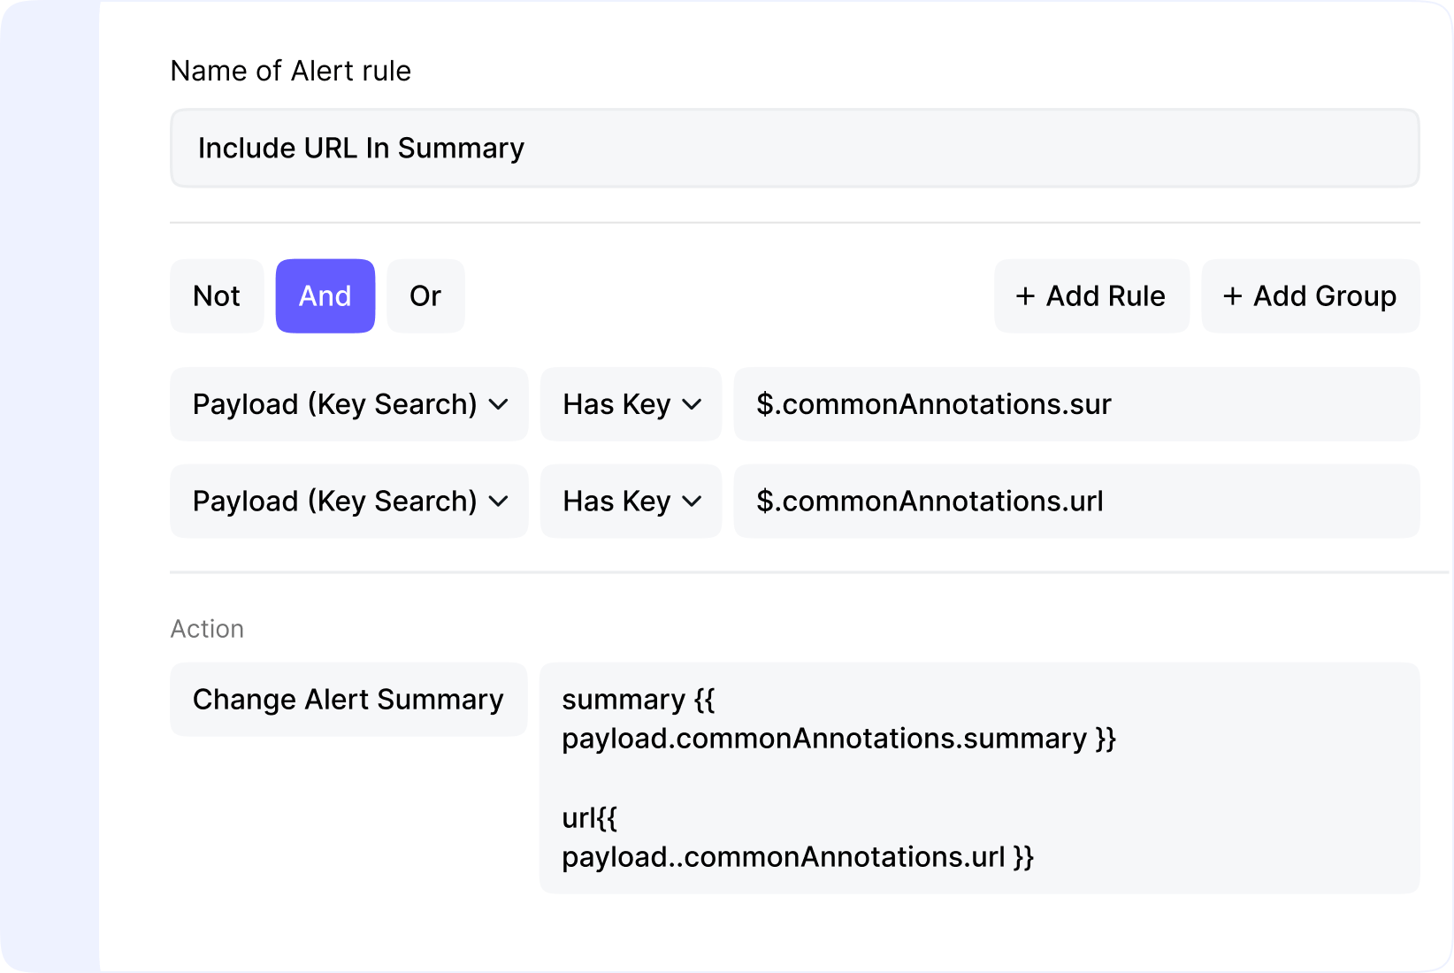This screenshot has height=973, width=1454.
Task: Open the Has Key dropdown for the .sur rule
Action: (x=631, y=404)
